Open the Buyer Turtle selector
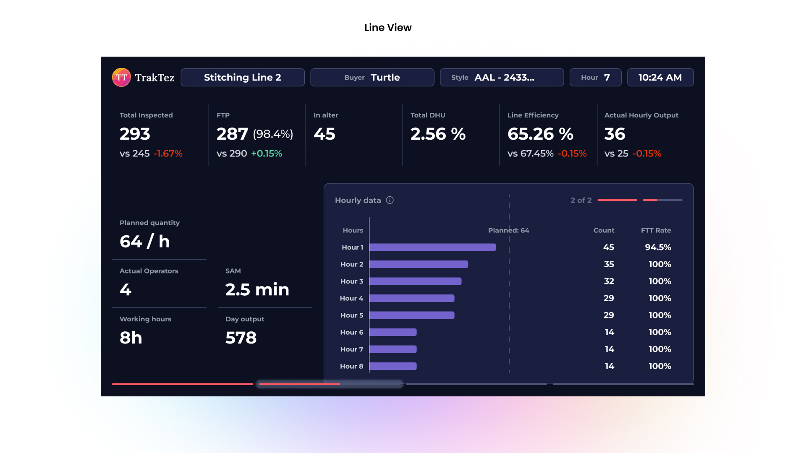 point(372,78)
